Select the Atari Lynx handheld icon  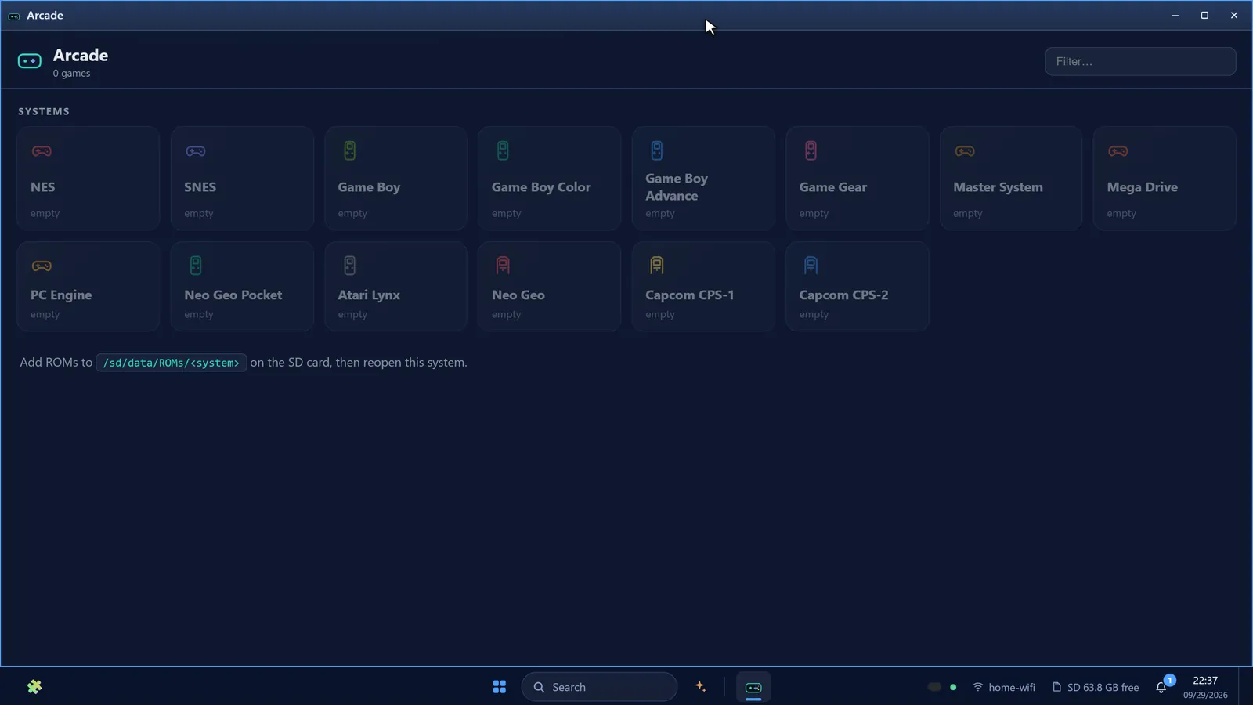click(350, 266)
